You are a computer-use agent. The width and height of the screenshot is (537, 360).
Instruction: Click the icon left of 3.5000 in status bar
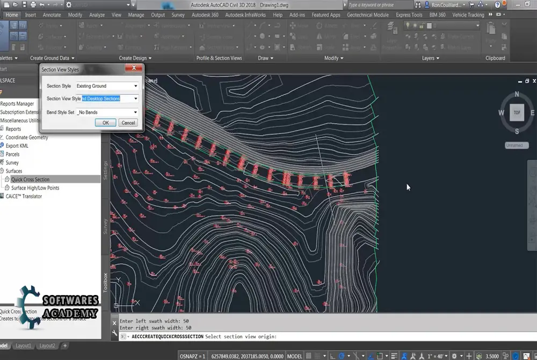[x=479, y=356]
